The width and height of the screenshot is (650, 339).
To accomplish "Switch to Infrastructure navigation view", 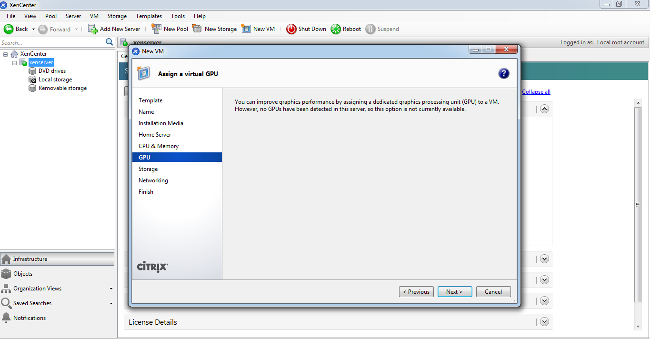I will (x=57, y=259).
